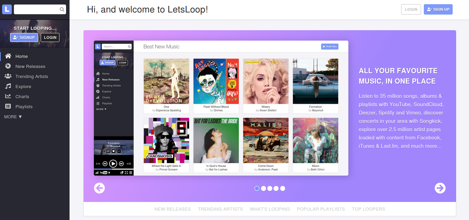Viewport: 469px width, 220px height.
Task: Switch to the TOP LOOPERS tab
Action: (369, 209)
